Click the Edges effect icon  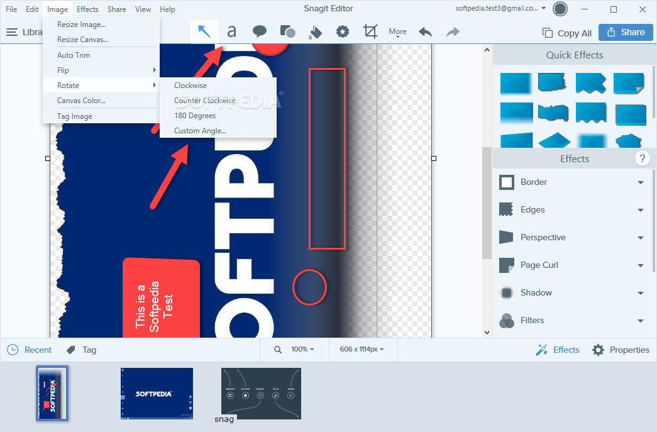(506, 209)
